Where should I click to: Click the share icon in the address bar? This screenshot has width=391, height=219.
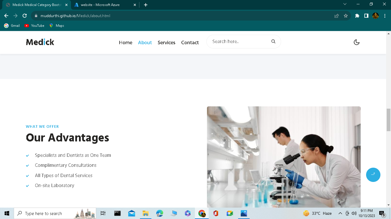pos(336,16)
